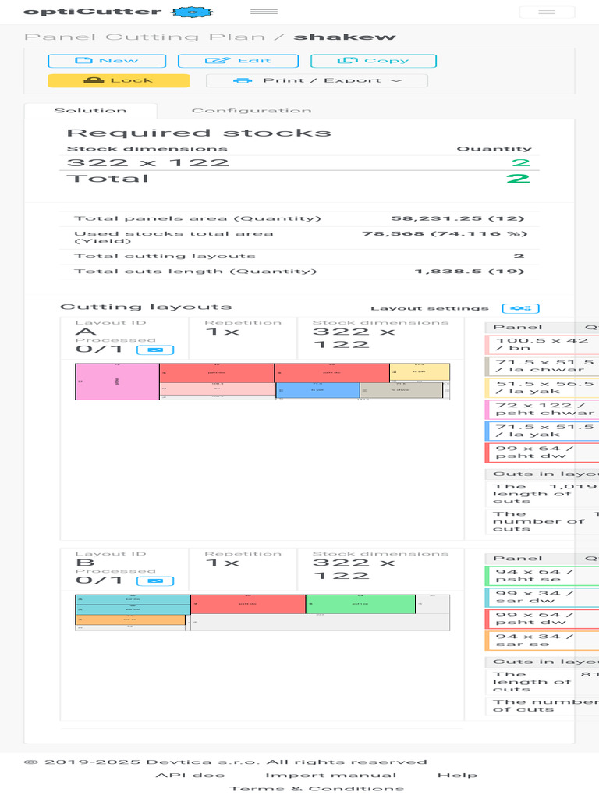The height and width of the screenshot is (799, 599).
Task: Switch to the Configuration tab
Action: 251,111
